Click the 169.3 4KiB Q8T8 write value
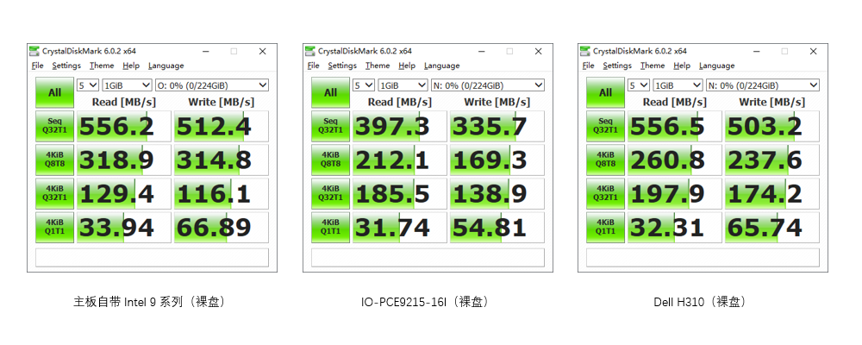The image size is (862, 345). pos(497,160)
